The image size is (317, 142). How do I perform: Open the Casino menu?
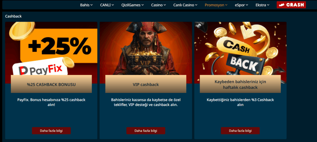point(158,5)
